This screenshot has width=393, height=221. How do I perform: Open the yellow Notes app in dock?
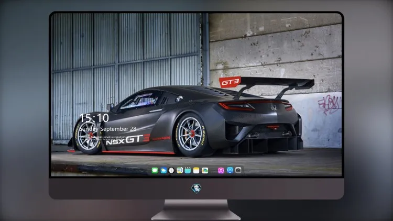click(196, 170)
